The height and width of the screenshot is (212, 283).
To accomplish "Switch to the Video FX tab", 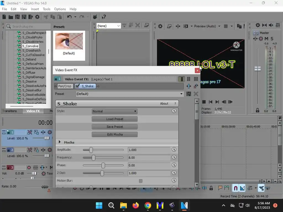I will click(33, 111).
